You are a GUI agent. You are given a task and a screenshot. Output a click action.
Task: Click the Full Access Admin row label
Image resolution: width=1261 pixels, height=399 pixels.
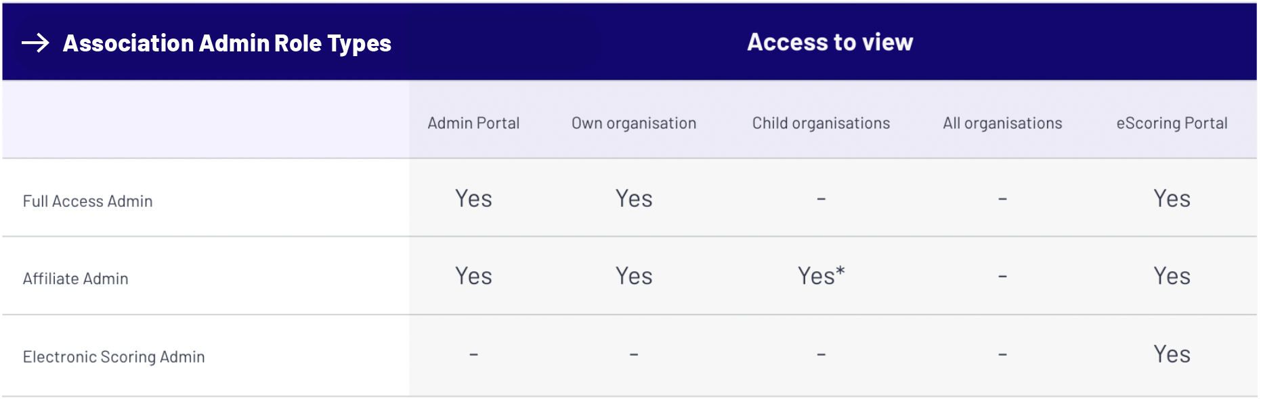(88, 201)
